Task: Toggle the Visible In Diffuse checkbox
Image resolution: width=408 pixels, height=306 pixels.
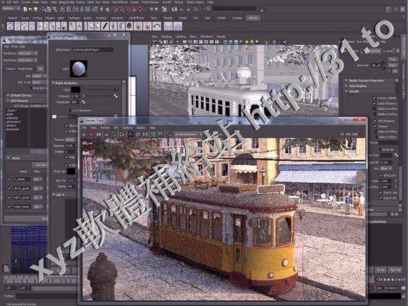Action: click(x=375, y=132)
